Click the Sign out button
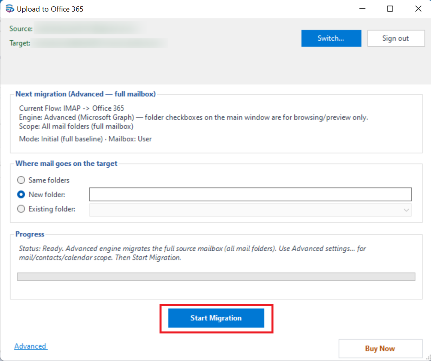 pos(396,38)
